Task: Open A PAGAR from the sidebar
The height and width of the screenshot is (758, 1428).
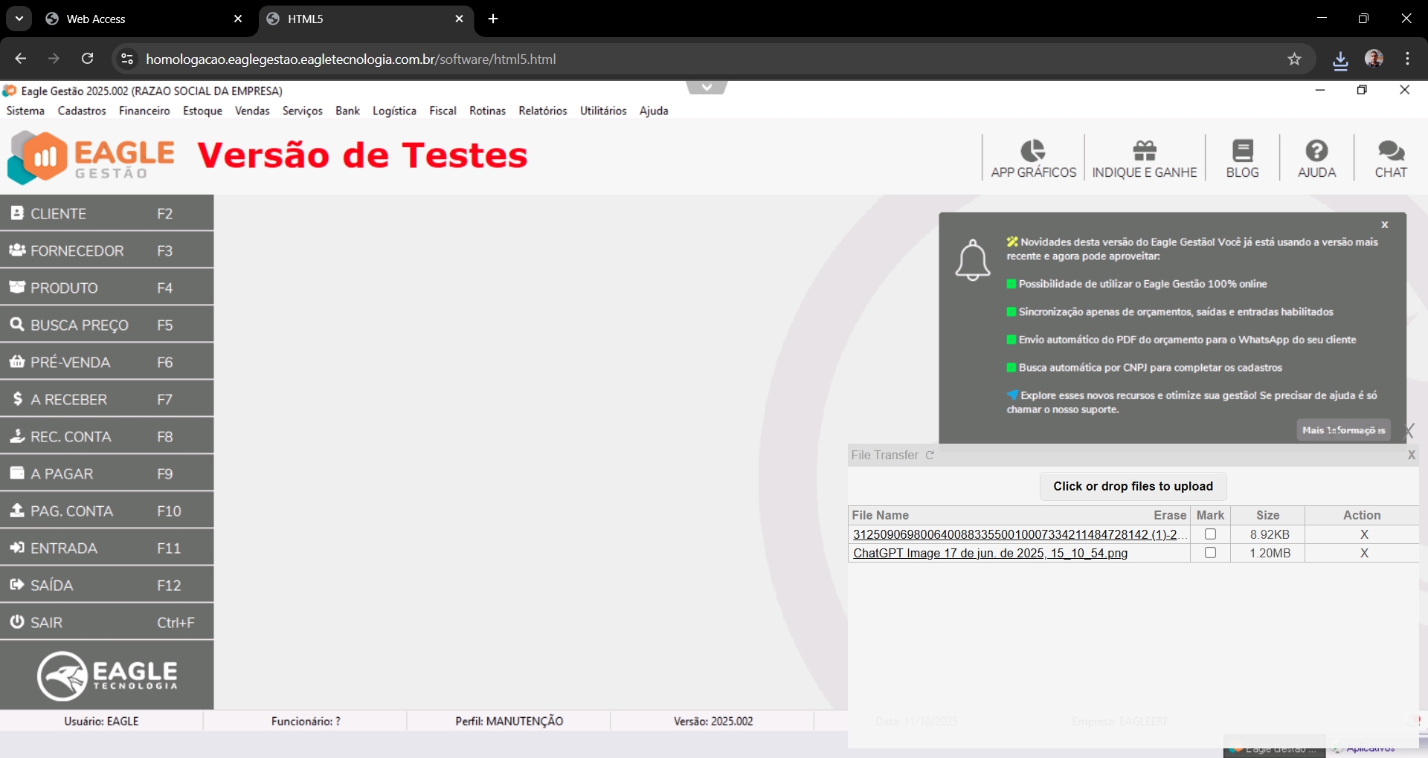Action: (x=107, y=473)
